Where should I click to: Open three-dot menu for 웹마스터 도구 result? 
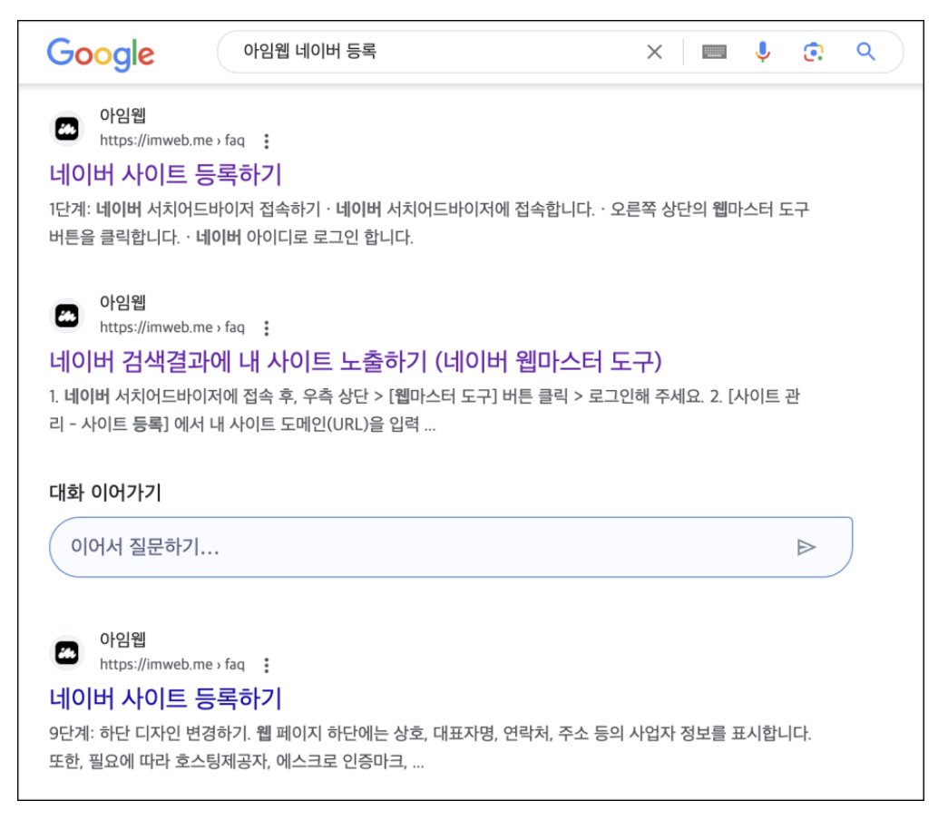click(267, 328)
